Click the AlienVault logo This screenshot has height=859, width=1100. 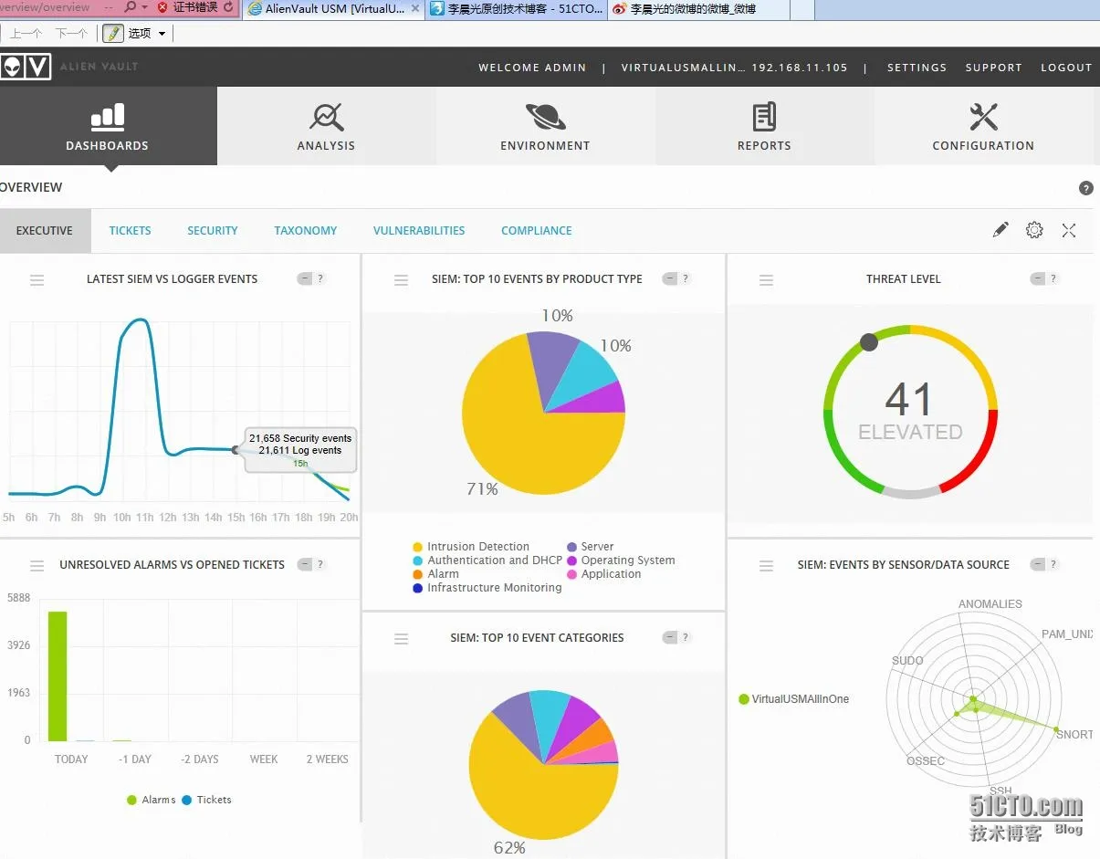(25, 67)
